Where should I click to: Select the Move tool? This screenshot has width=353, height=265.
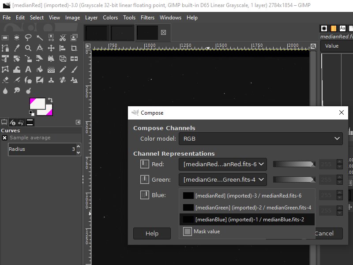(51, 48)
